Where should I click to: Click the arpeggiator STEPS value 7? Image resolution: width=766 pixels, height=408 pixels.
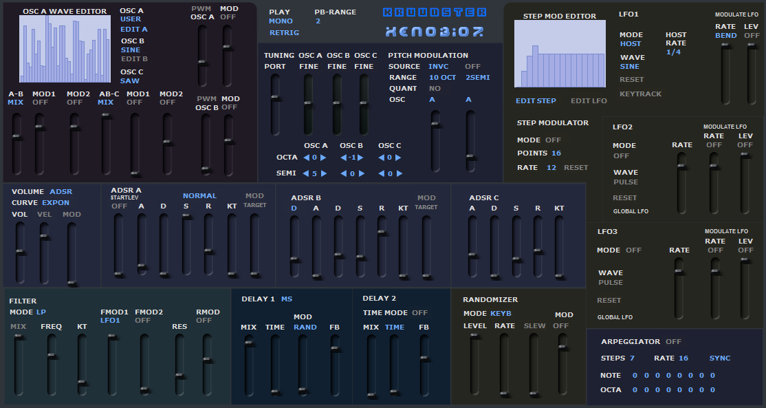[x=632, y=358]
